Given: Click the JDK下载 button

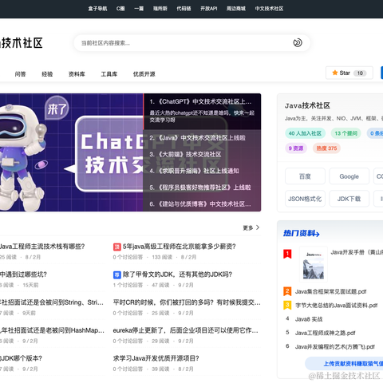Looking at the screenshot, I should point(349,199).
